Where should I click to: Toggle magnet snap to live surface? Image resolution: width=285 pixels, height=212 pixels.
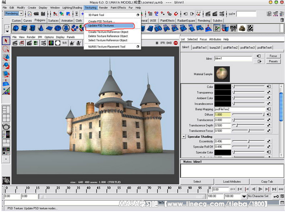(x=176, y=14)
